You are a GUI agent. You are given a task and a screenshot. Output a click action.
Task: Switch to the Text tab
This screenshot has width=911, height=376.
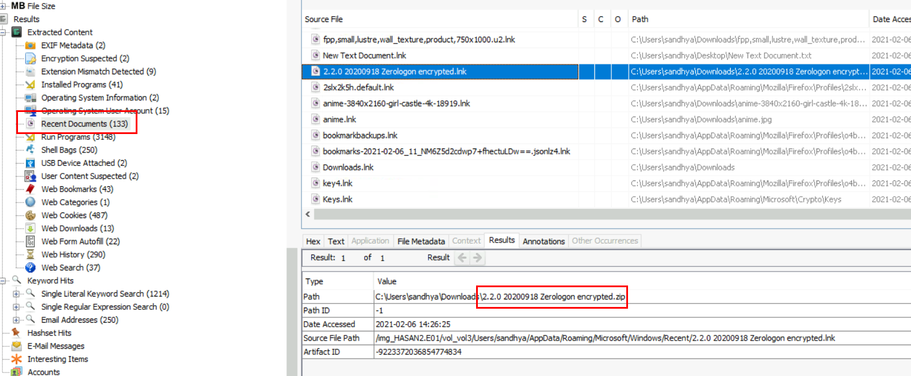(336, 241)
